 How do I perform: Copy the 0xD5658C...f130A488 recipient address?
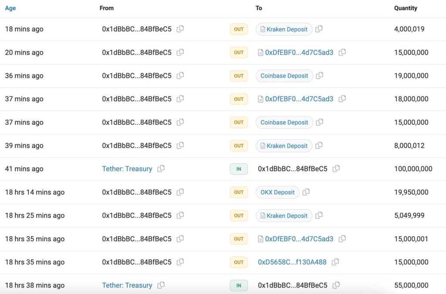[335, 262]
